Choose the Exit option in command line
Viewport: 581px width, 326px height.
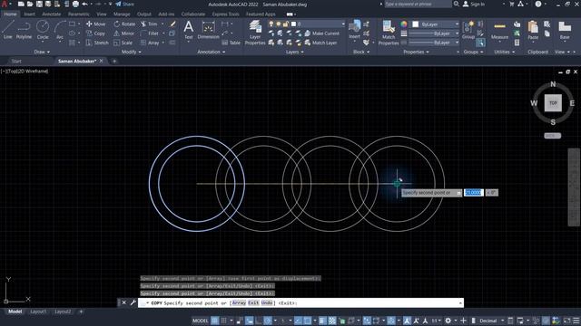click(x=253, y=302)
